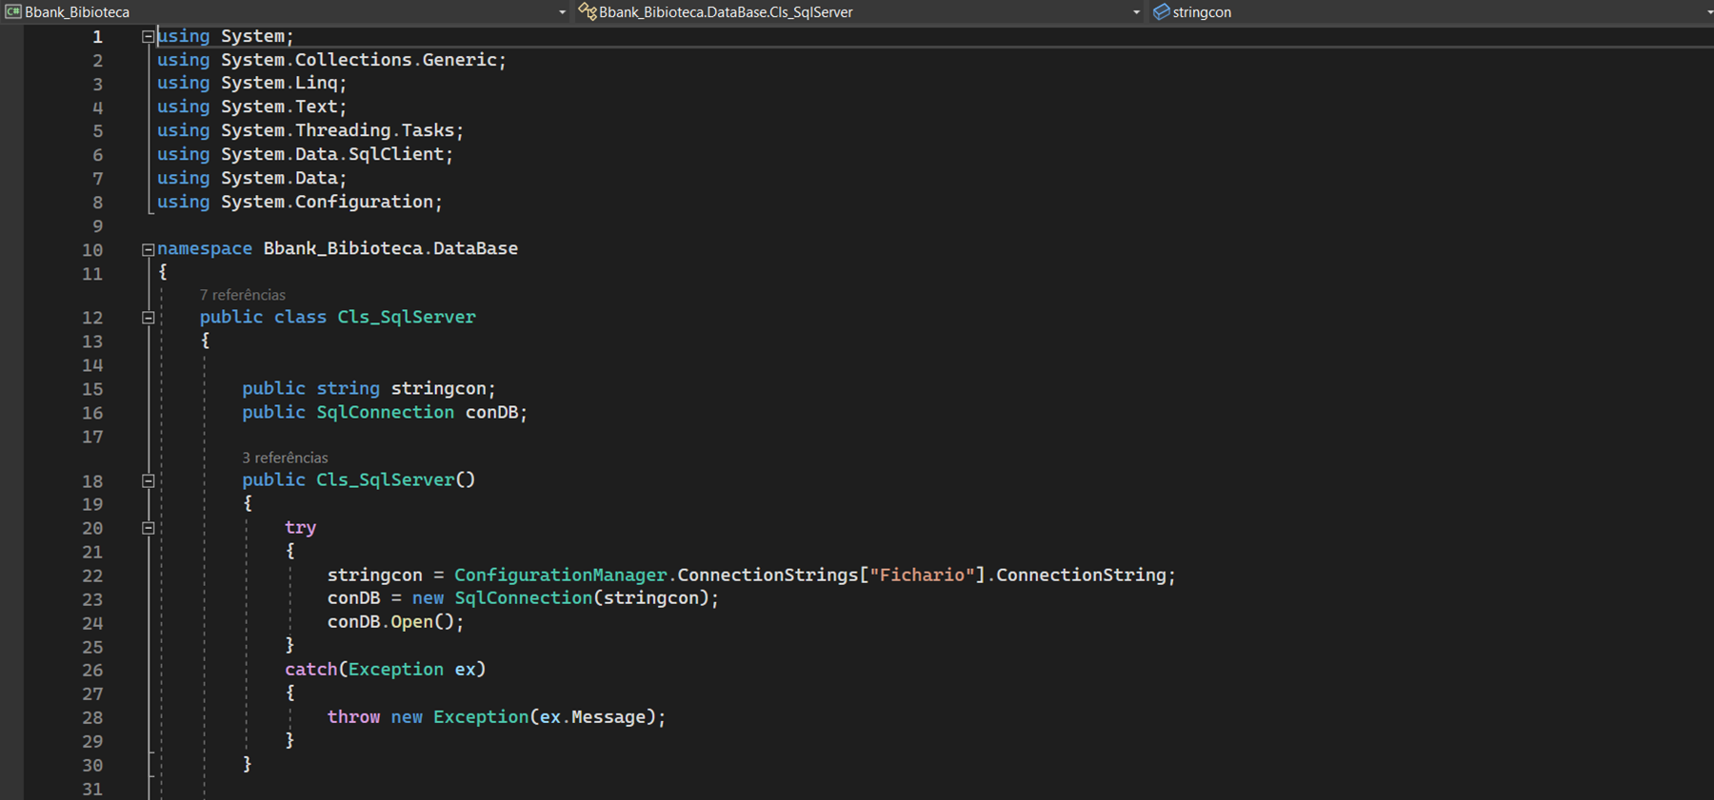Click line number 1 in the gutter

tap(97, 37)
